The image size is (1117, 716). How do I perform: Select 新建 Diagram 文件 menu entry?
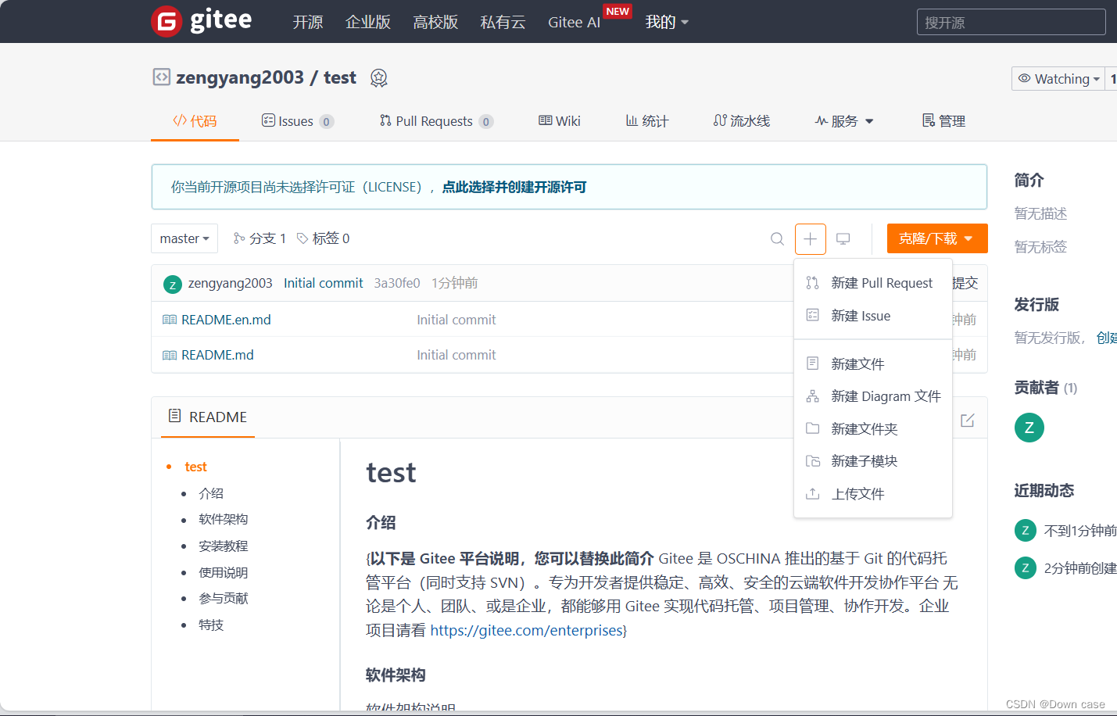tap(873, 396)
